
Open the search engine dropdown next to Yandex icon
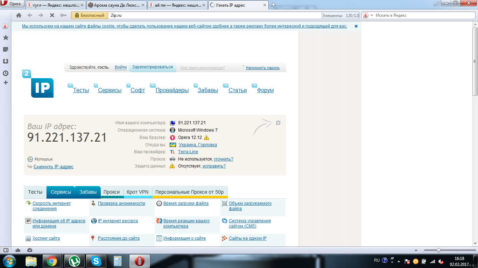372,15
